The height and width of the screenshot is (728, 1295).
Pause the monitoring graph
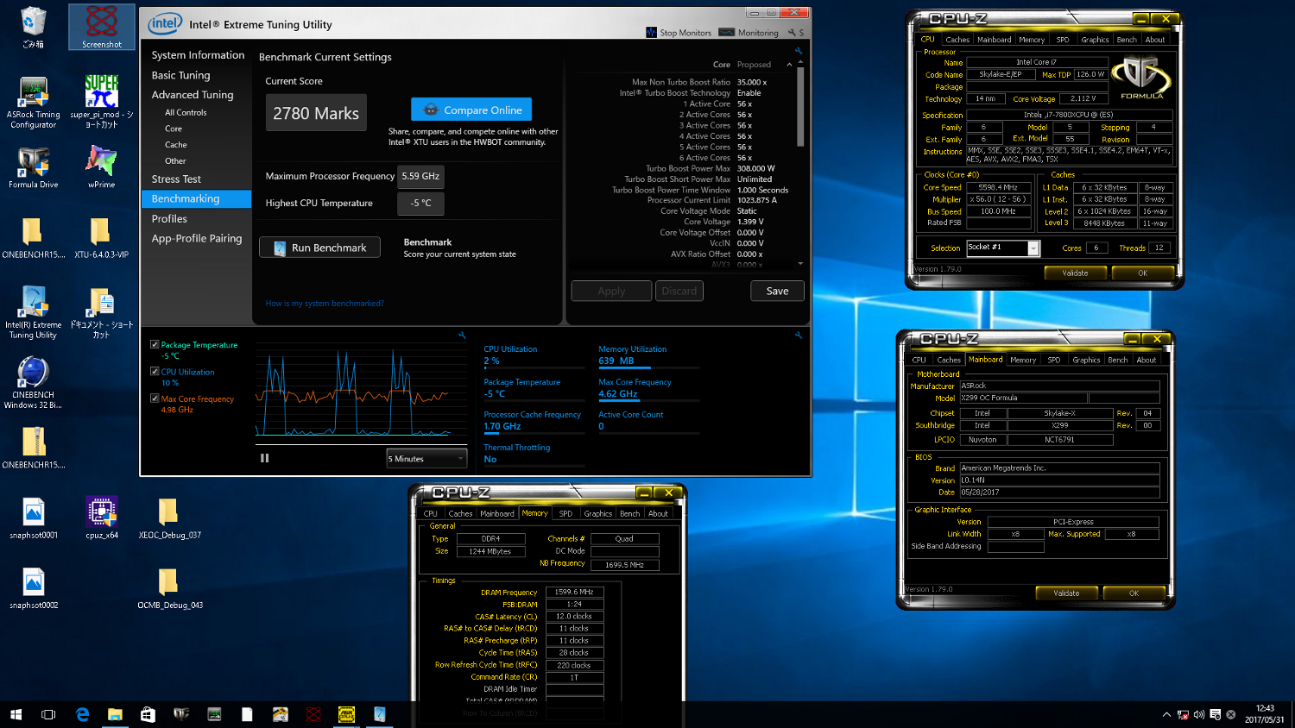pos(264,458)
